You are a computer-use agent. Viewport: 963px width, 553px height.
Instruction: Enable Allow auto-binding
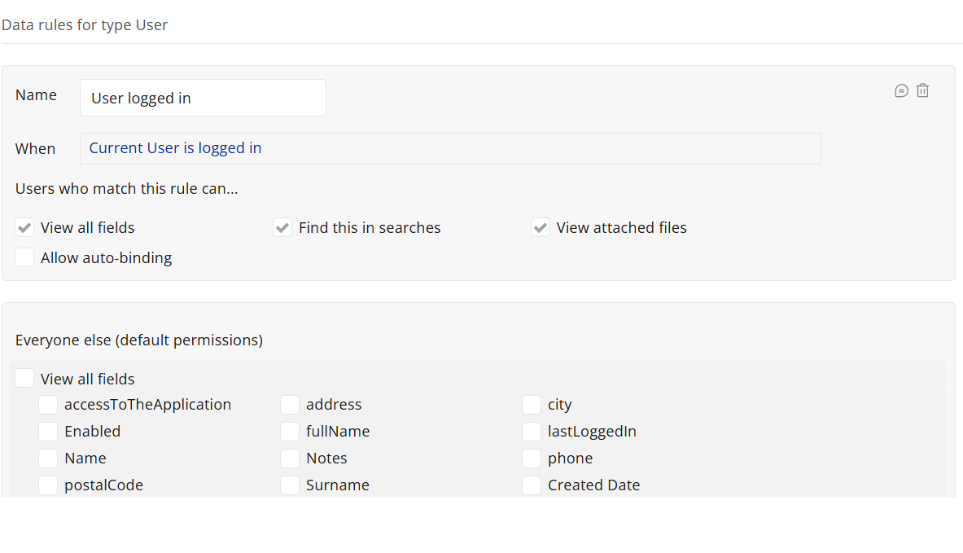(25, 258)
